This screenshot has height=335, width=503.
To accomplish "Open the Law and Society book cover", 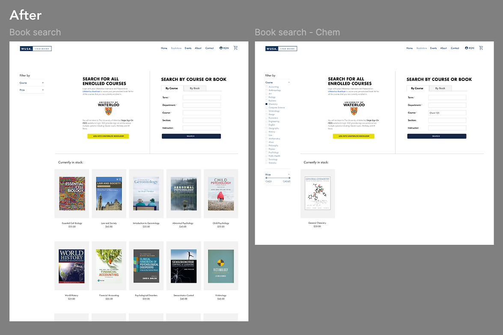I will pos(109,194).
